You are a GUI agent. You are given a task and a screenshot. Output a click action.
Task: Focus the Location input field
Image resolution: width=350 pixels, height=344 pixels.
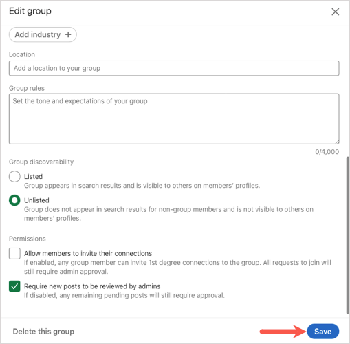[x=174, y=68]
